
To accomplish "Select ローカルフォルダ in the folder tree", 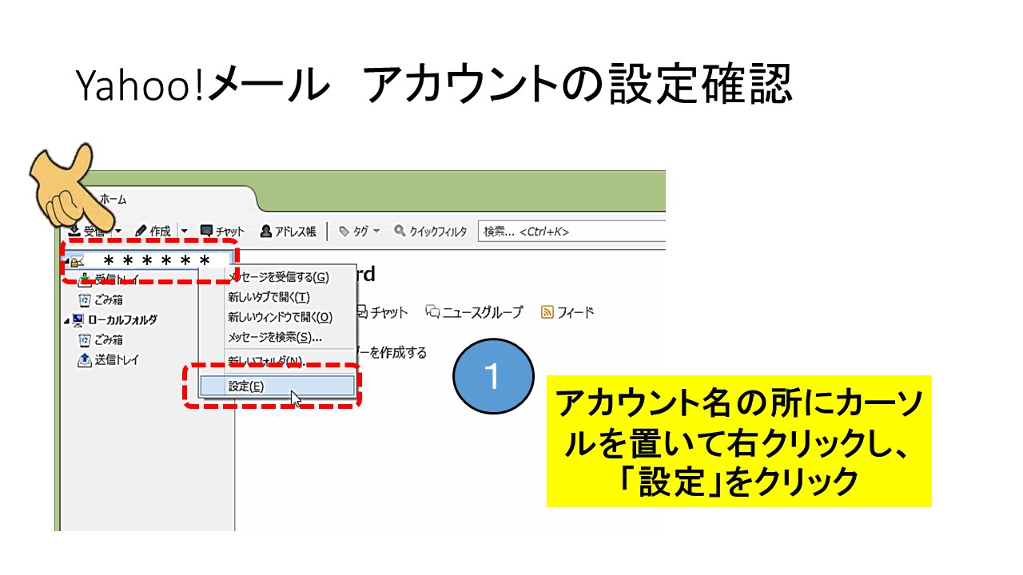I will (x=122, y=319).
